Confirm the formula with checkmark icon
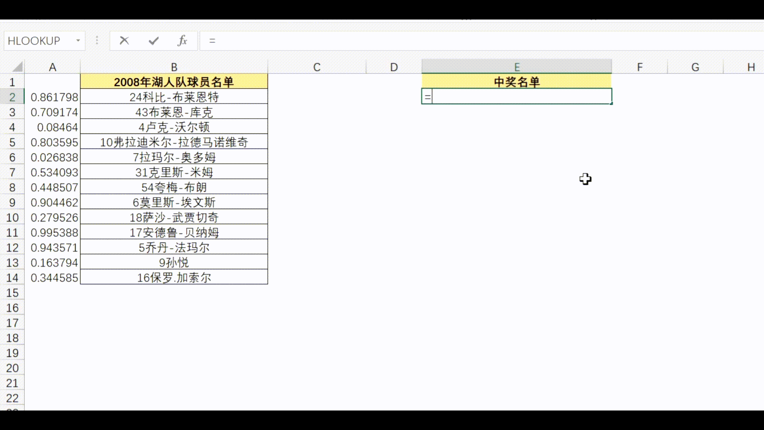The image size is (764, 430). [154, 41]
